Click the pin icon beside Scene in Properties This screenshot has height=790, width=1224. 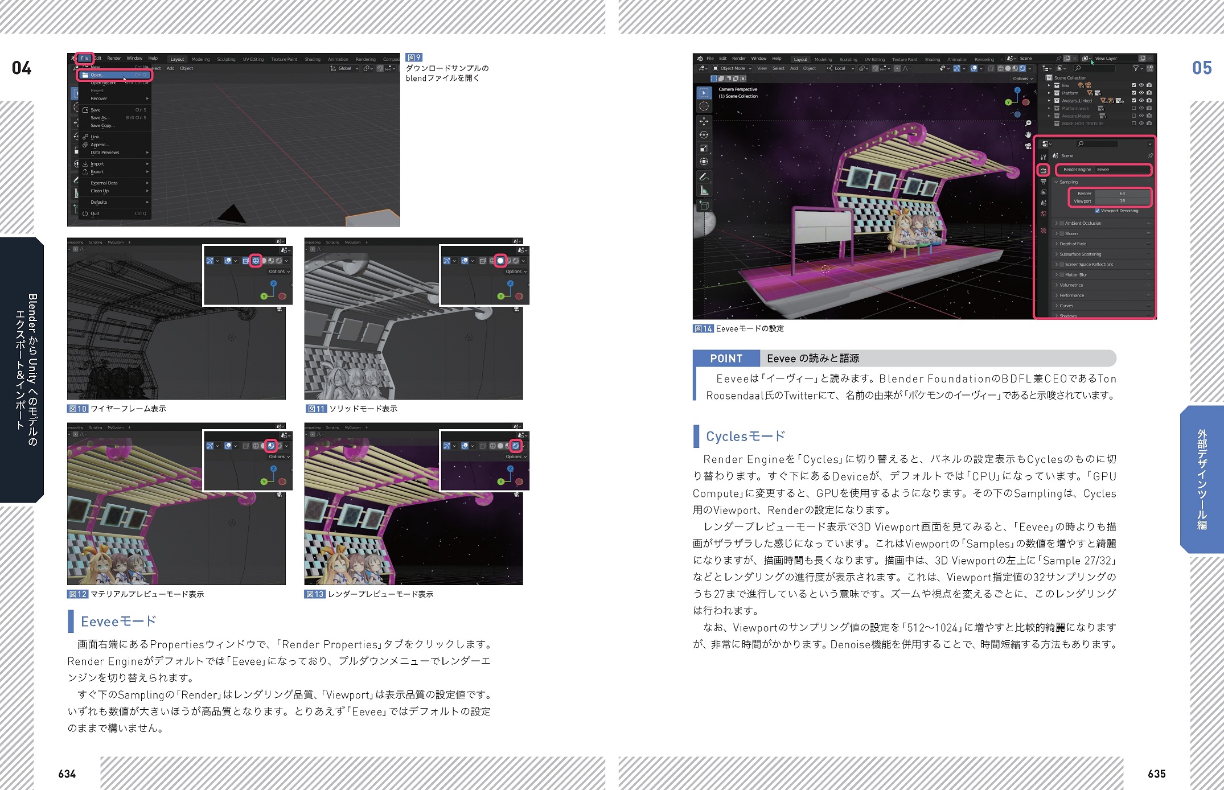1149,155
